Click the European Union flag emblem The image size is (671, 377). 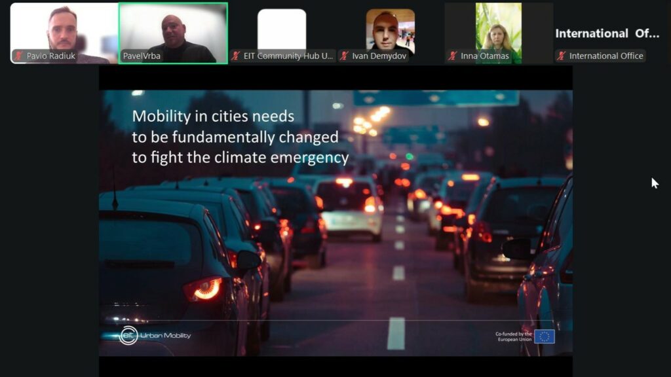(544, 336)
